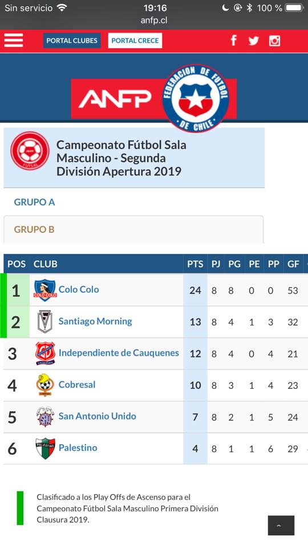Tap the Palestino club crest

tap(45, 448)
